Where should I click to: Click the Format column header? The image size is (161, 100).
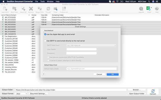(x=34, y=15)
